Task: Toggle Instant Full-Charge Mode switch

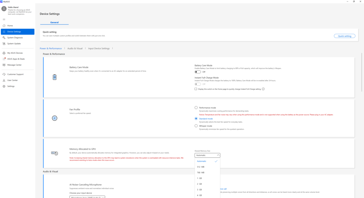Action: click(x=198, y=84)
